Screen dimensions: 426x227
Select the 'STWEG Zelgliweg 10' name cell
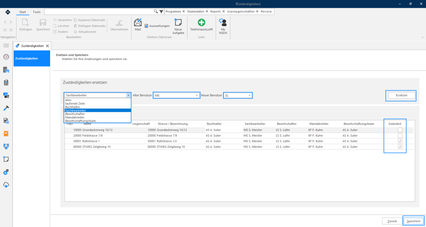point(96,147)
